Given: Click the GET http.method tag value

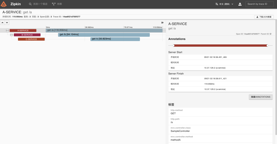Looking at the screenshot, I should pos(173,114).
